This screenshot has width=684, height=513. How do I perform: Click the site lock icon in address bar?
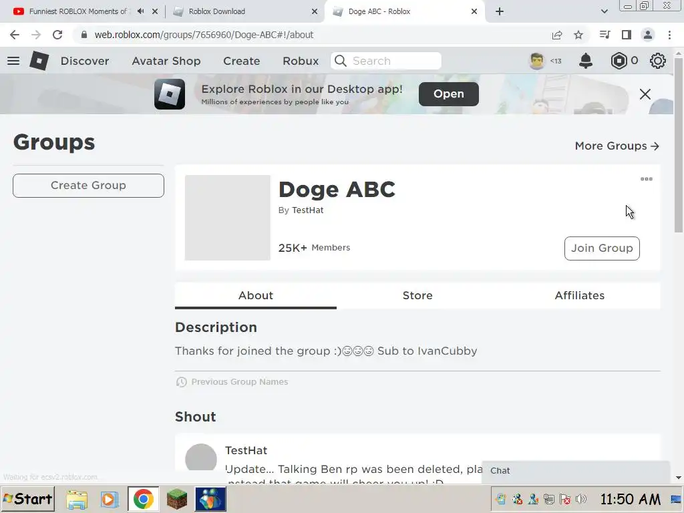click(x=84, y=35)
